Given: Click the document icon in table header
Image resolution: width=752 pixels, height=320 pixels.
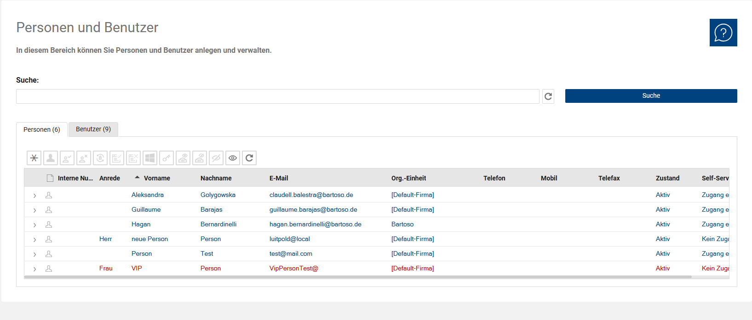Looking at the screenshot, I should tap(50, 178).
